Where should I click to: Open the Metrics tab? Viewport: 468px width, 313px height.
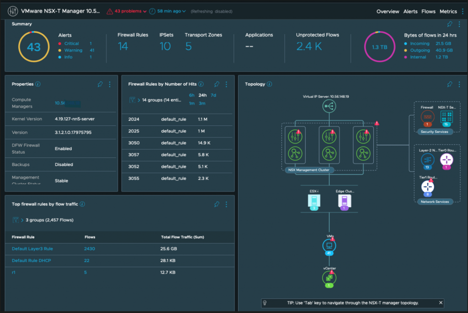(x=448, y=11)
